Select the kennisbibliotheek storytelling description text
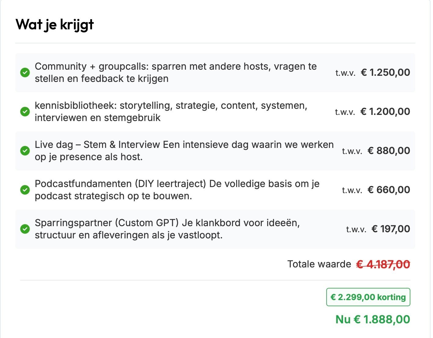This screenshot has height=338, width=433. tap(171, 112)
